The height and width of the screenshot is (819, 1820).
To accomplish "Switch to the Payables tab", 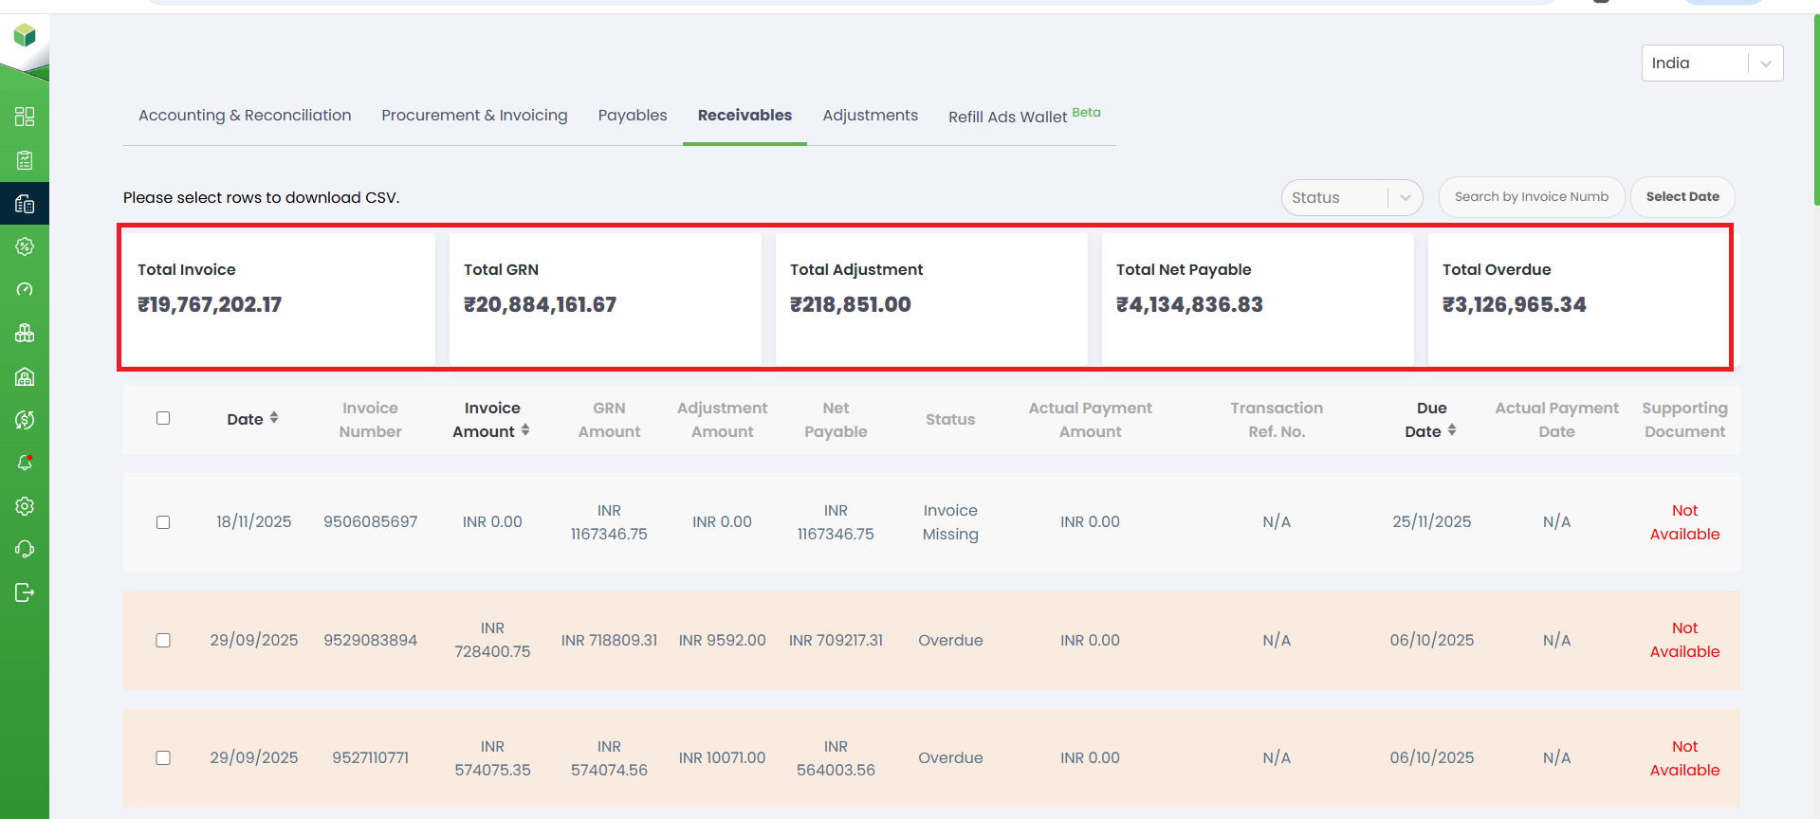I will [x=632, y=115].
